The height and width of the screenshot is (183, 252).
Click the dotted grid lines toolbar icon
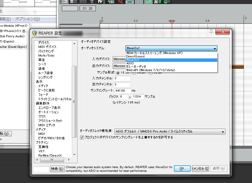[x=139, y=2]
